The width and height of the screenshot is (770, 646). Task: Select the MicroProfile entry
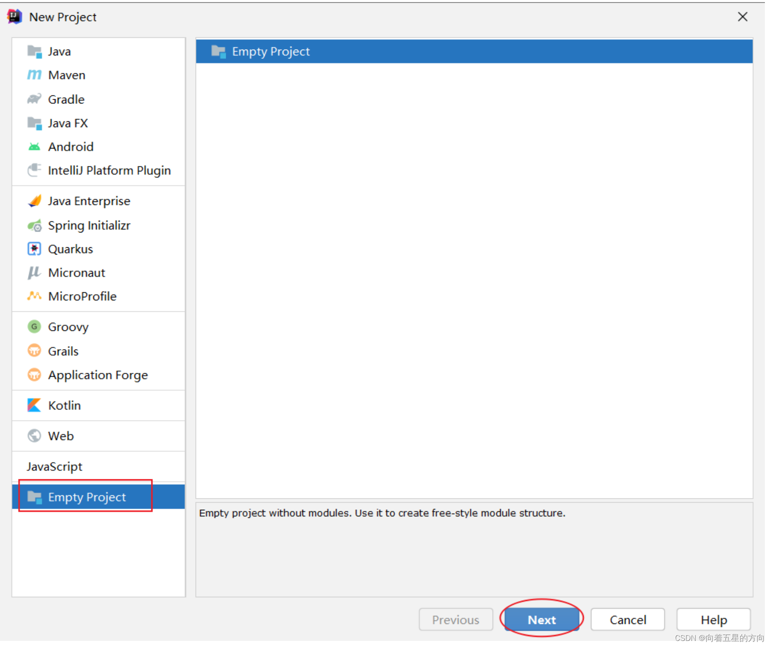[x=98, y=296]
